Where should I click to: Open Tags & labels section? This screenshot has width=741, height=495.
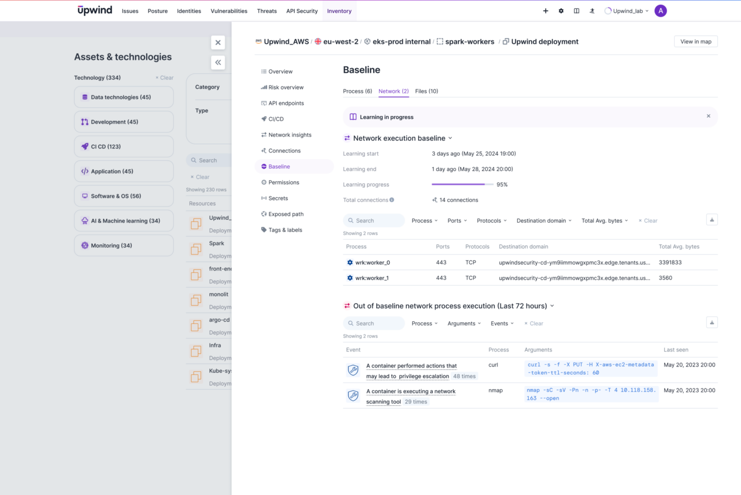pyautogui.click(x=285, y=230)
